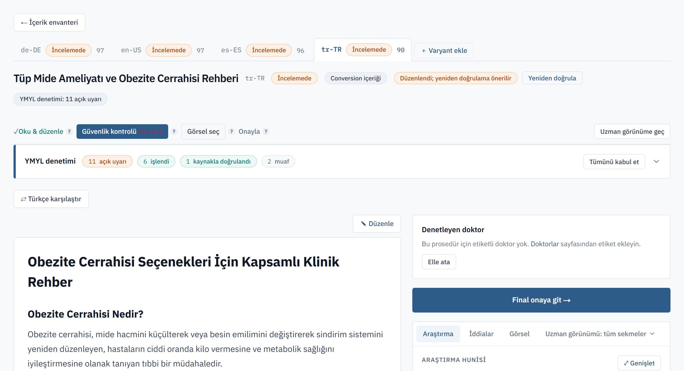Click the 6 işlendi filter chip

pos(156,162)
